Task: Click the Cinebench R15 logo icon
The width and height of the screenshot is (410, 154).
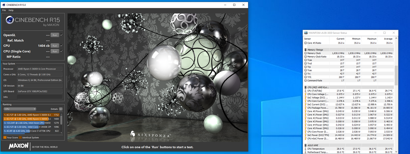Action: (10, 20)
